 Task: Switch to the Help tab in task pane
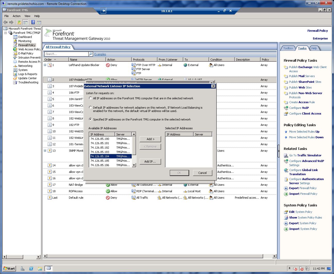pyautogui.click(x=314, y=48)
